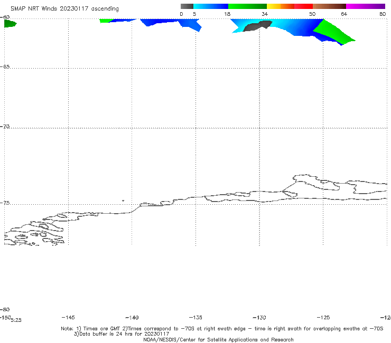Click the color bar label "5"
Image resolution: width=391 pixels, height=343 pixels.
click(194, 14)
